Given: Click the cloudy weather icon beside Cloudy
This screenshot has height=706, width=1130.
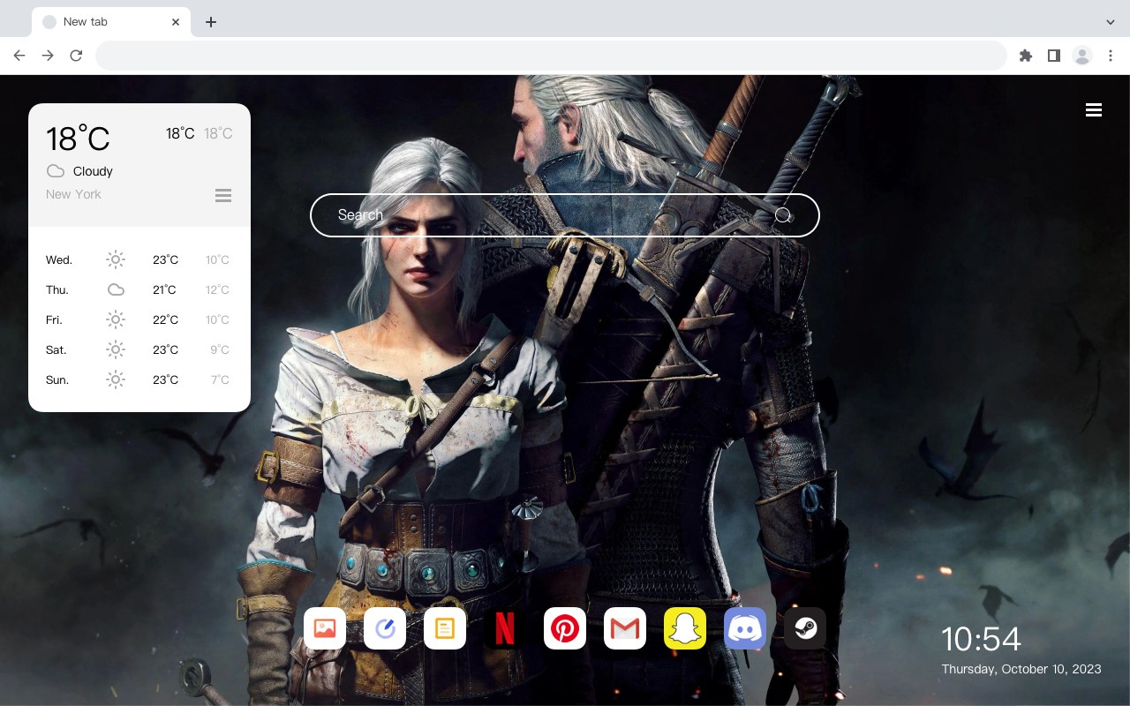Looking at the screenshot, I should [x=56, y=171].
